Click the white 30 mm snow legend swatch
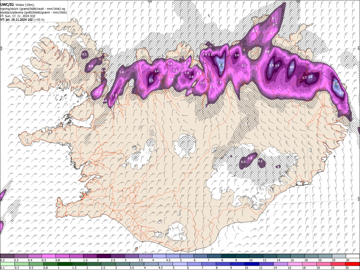 353,256
